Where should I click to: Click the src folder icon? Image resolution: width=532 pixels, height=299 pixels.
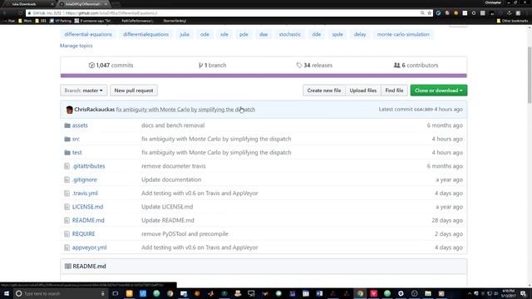pos(67,139)
